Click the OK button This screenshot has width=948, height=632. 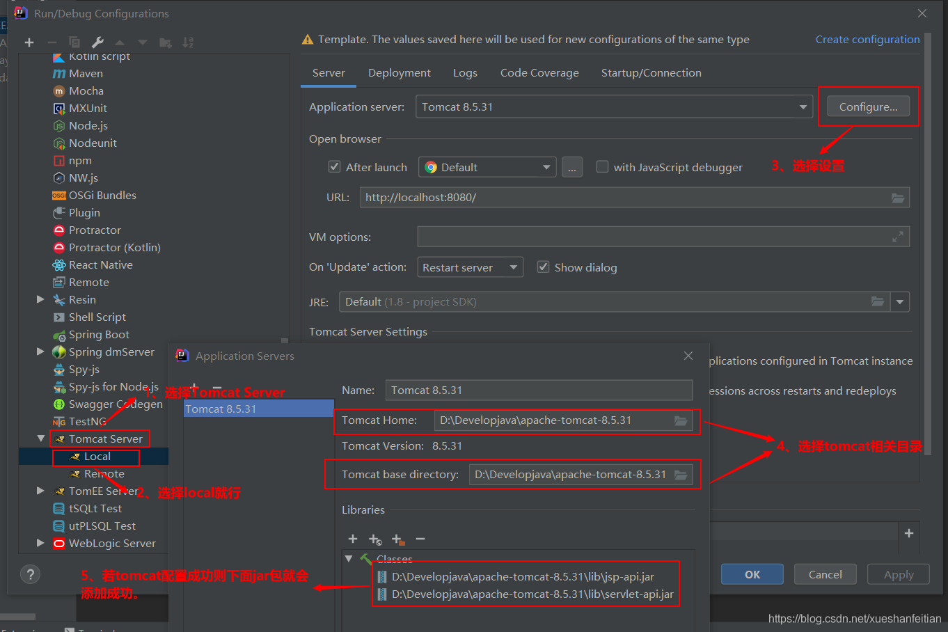tap(752, 574)
